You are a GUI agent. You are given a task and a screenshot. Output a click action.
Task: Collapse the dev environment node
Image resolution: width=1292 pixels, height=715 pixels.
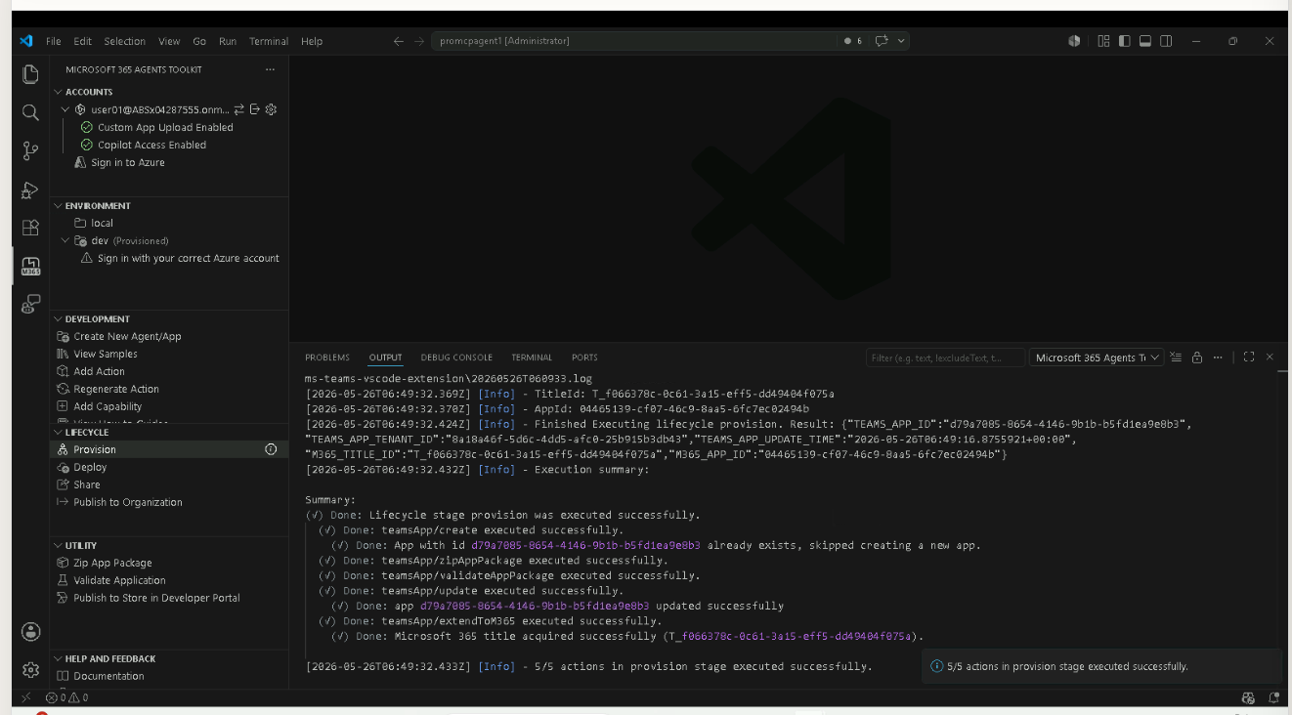pos(65,240)
